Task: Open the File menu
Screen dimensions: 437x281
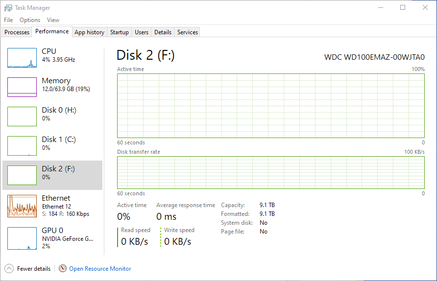Action: [x=8, y=20]
